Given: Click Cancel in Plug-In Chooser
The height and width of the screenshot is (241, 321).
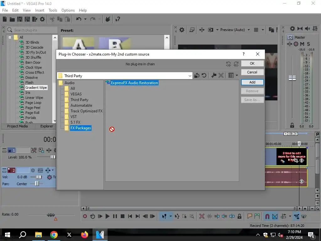Looking at the screenshot, I should pyautogui.click(x=252, y=72).
